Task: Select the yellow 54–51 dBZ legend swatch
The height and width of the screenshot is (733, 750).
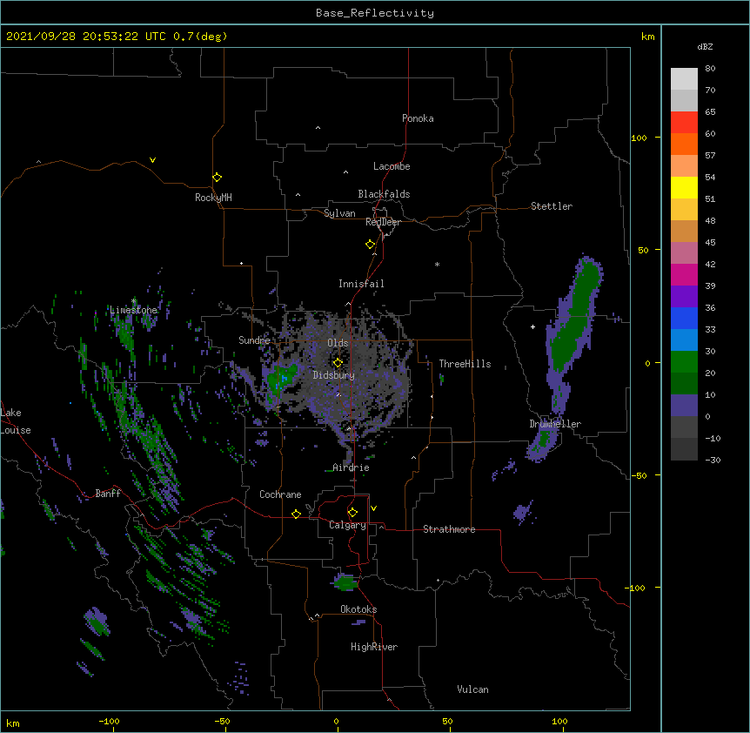Action: 684,187
